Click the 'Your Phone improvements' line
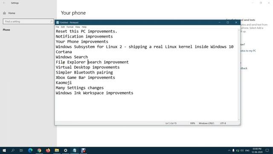 [82, 41]
